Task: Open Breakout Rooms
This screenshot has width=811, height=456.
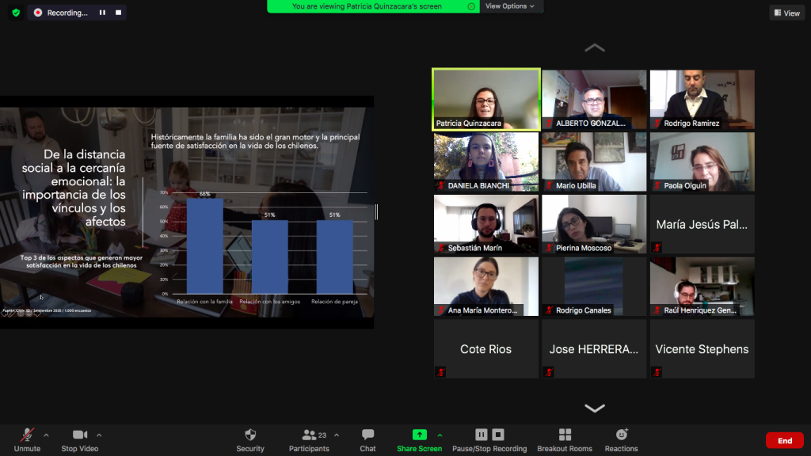Action: 564,435
